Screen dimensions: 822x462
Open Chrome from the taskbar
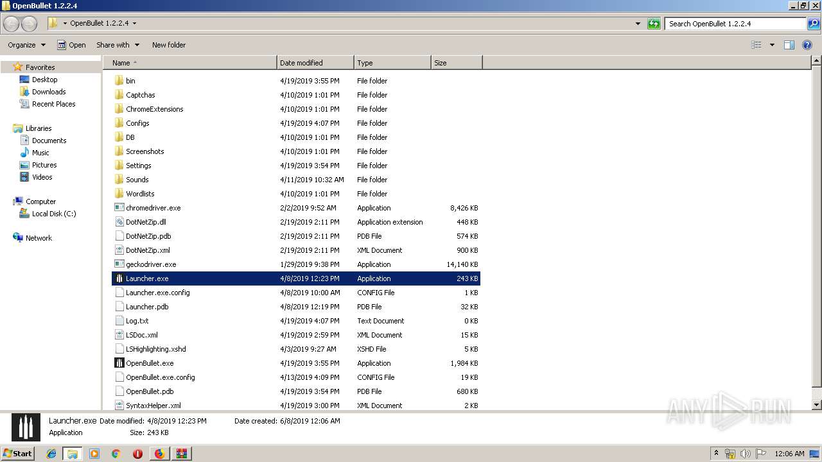tap(116, 454)
